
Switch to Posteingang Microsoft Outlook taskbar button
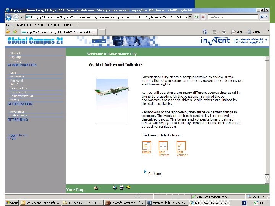pyautogui.click(x=40, y=203)
